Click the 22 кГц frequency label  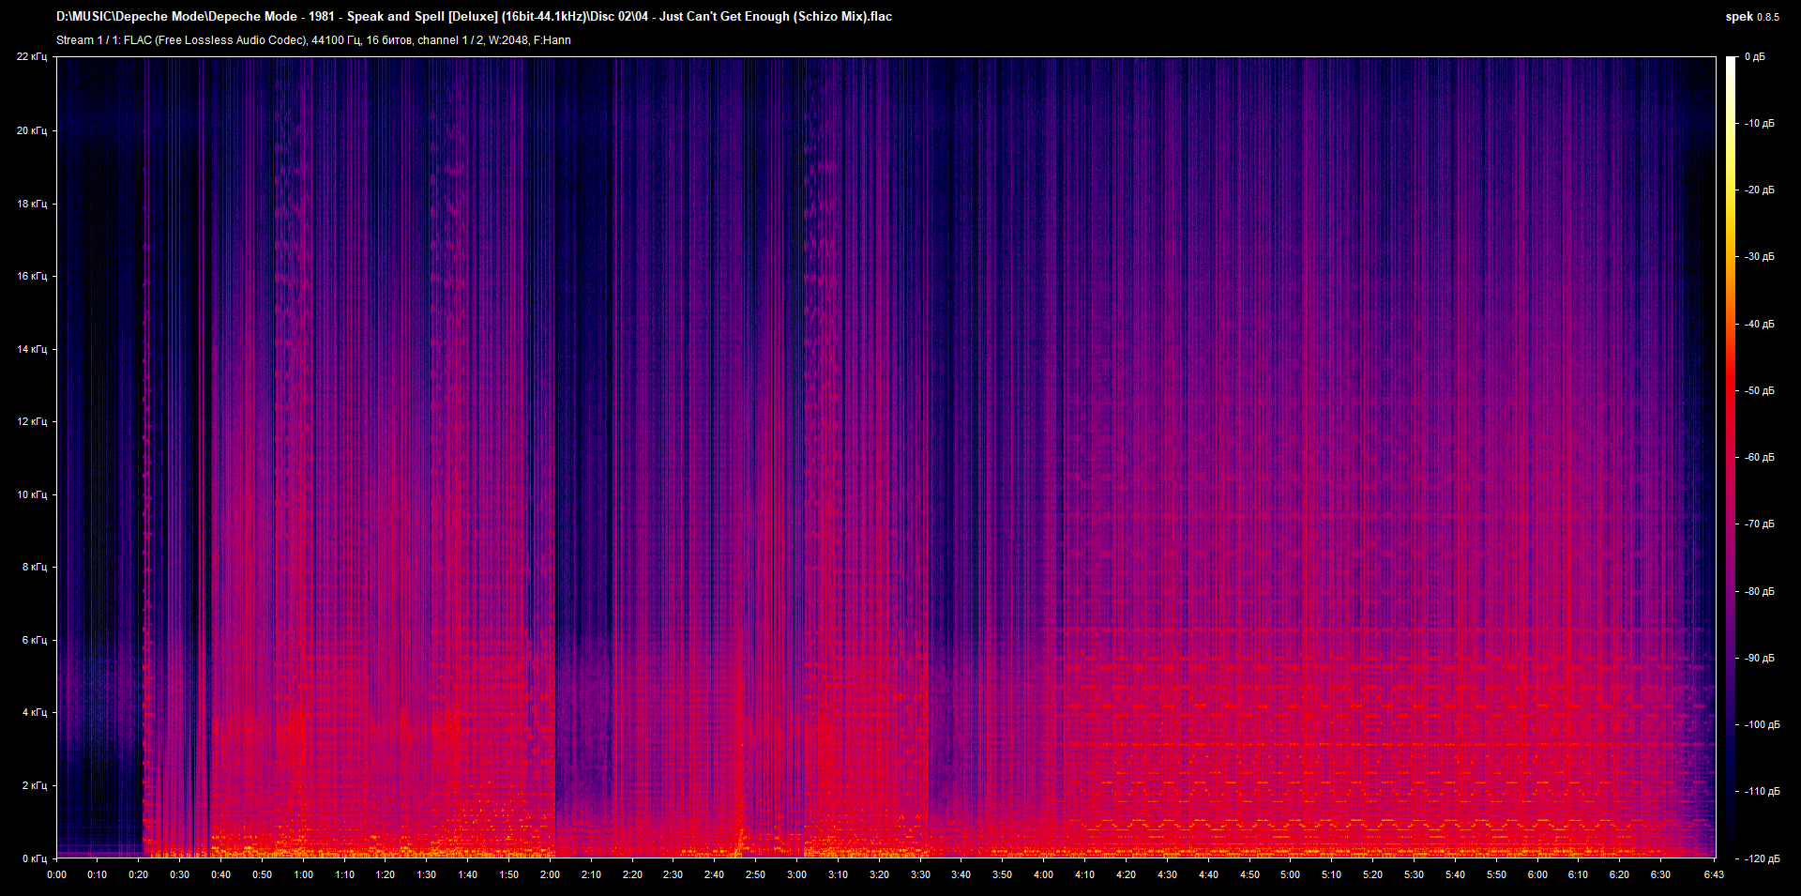(x=31, y=57)
